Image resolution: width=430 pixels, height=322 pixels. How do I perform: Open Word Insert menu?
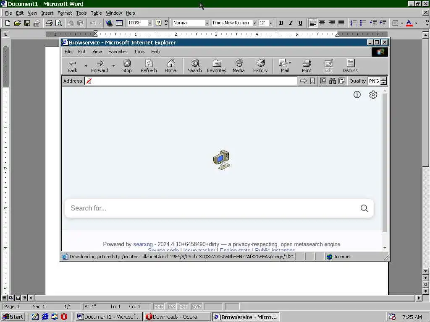pos(47,13)
